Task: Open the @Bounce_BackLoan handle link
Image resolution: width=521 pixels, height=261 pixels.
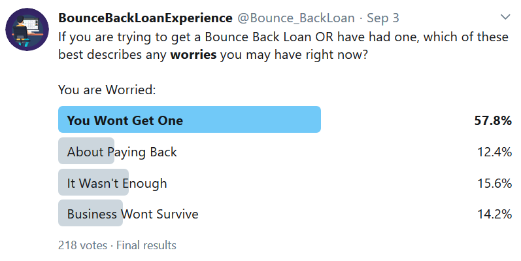Action: point(295,18)
